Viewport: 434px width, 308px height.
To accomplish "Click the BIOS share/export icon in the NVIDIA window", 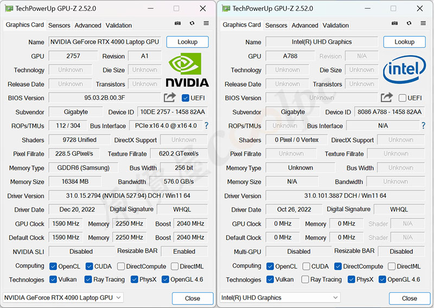I will [x=170, y=98].
